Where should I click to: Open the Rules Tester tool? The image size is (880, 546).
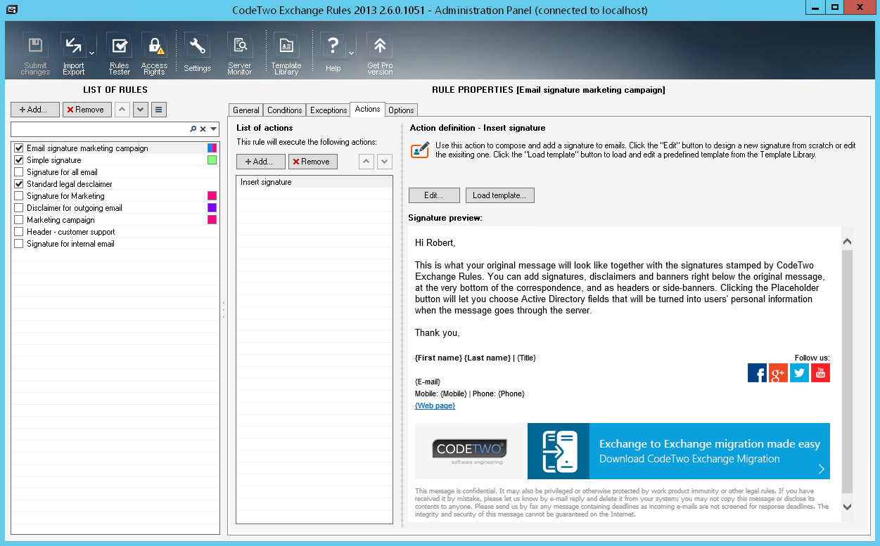119,49
